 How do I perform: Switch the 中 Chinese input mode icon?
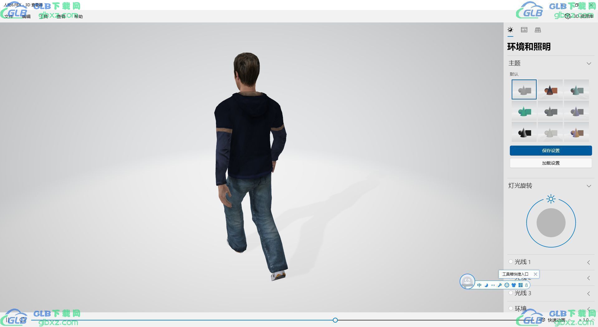point(479,285)
